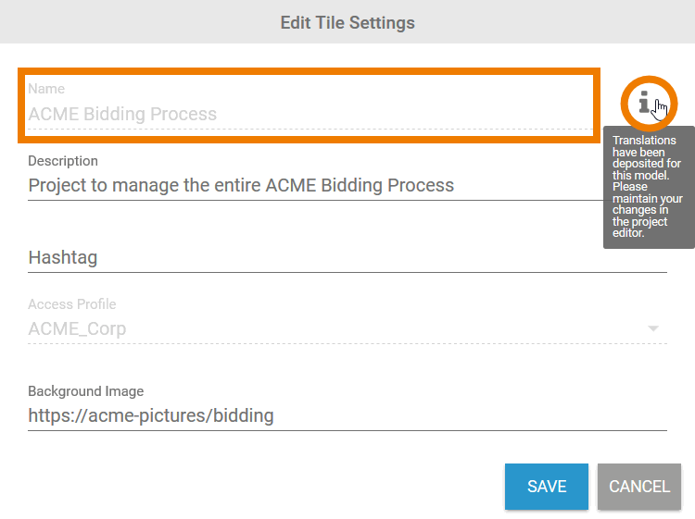This screenshot has height=519, width=695.
Task: Click the Background Image label
Action: (86, 391)
